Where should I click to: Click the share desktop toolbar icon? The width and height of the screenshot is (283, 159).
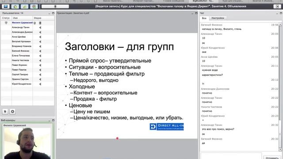point(6,7)
